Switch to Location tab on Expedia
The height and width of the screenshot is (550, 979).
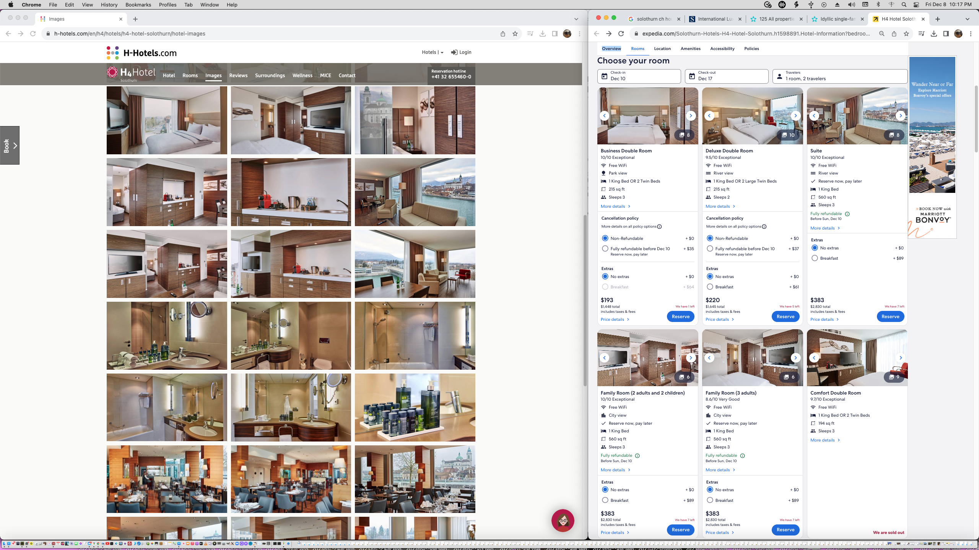[662, 49]
